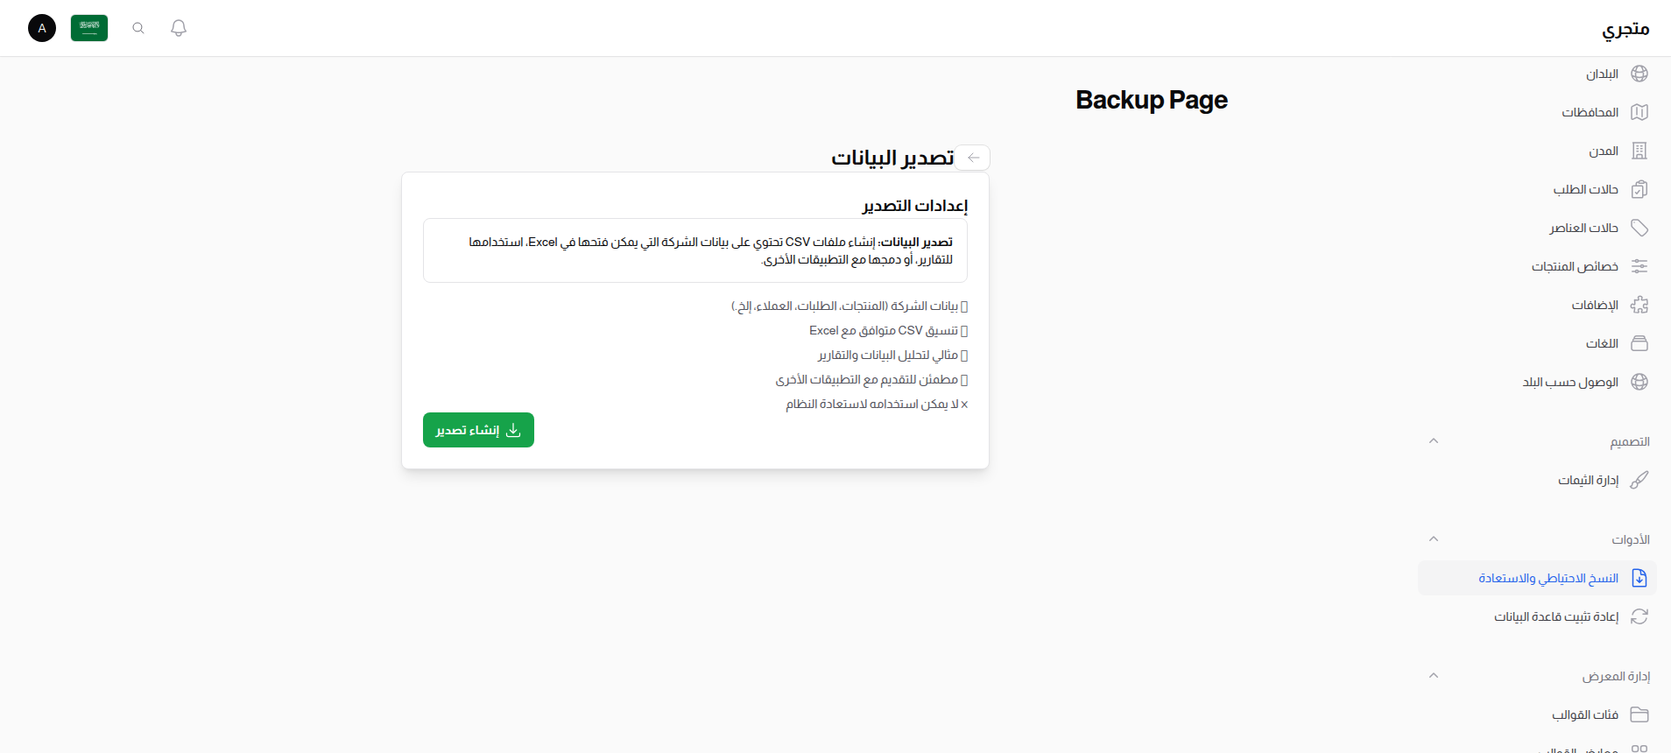Select الوصول حسب البلد from the sidebar
Viewport: 1671px width, 753px height.
1572,382
